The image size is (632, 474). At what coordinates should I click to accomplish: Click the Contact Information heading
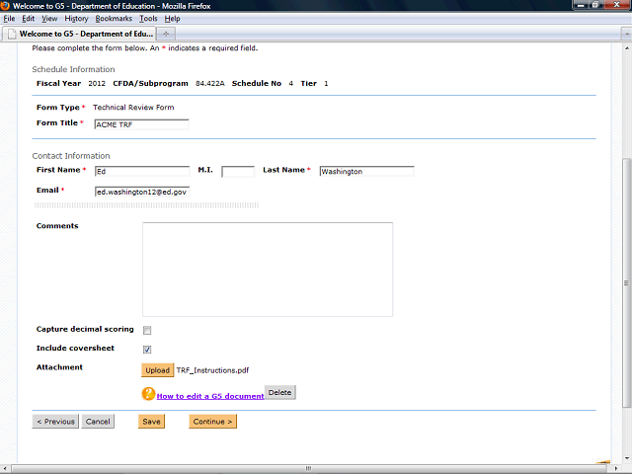[x=71, y=156]
